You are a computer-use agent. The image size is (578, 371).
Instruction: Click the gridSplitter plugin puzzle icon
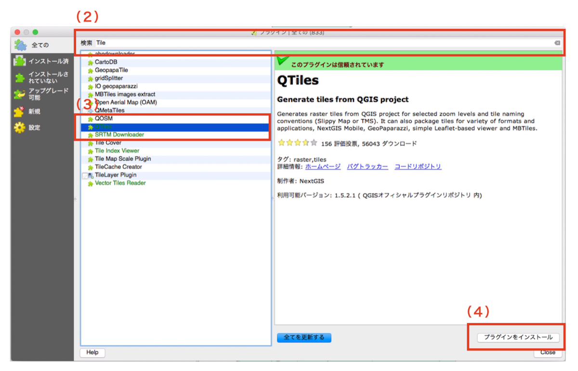click(x=90, y=78)
